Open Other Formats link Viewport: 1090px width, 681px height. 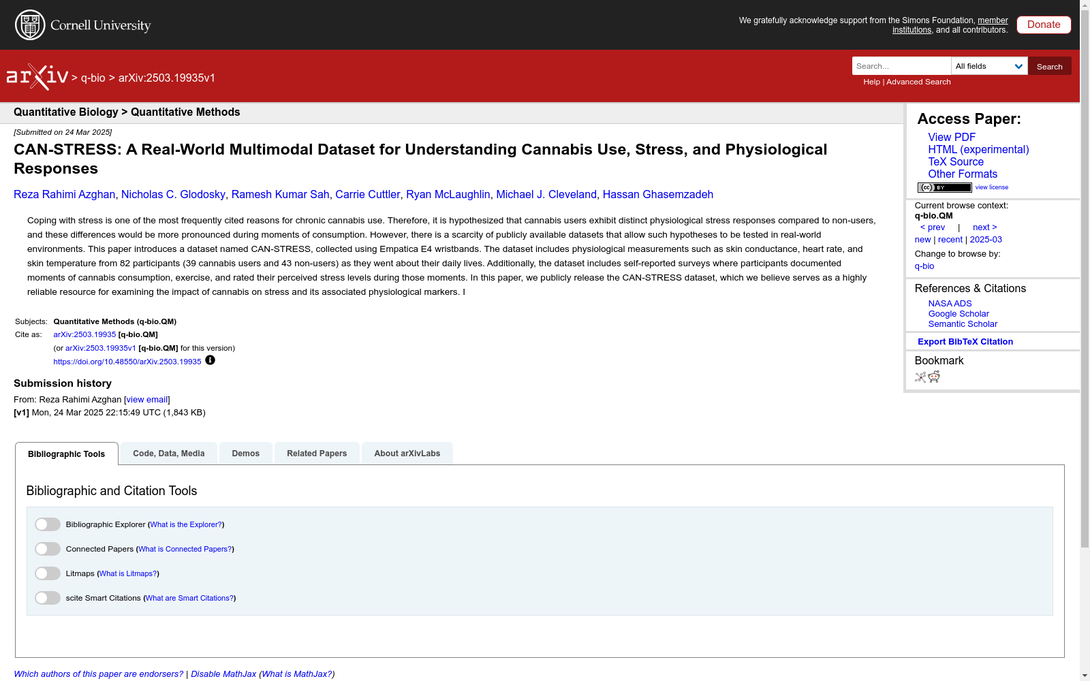point(963,174)
